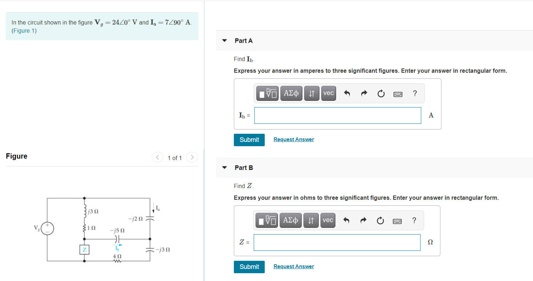Click vec button in Part B toolbar
The width and height of the screenshot is (533, 281).
click(328, 220)
